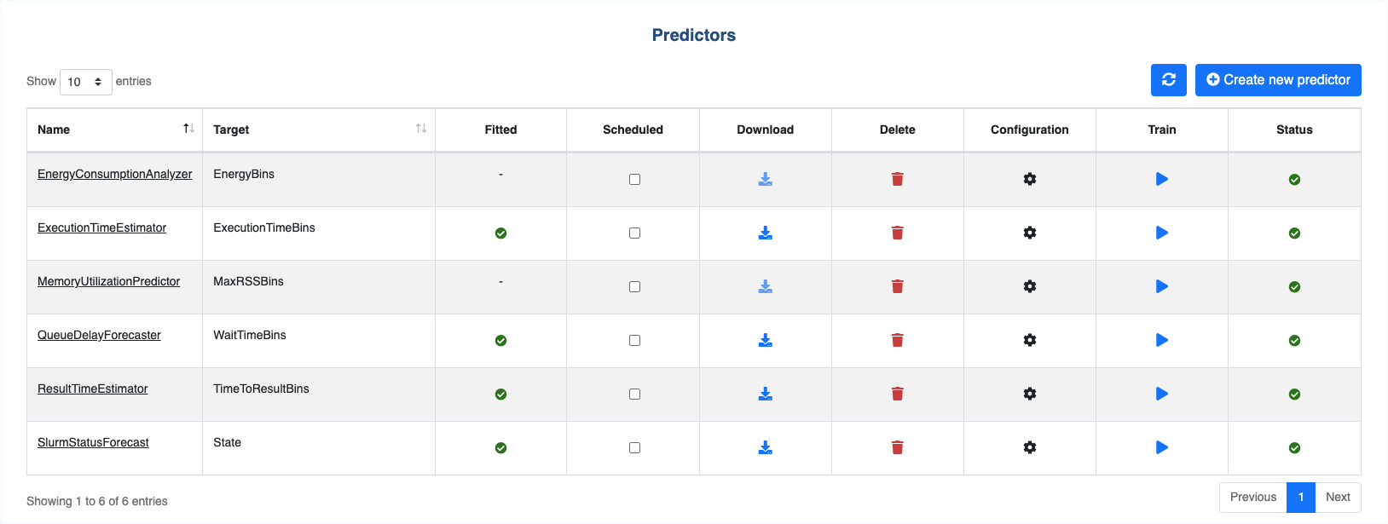This screenshot has width=1388, height=524.
Task: Download the ExecutionTimeEstimator predictor
Action: [766, 233]
